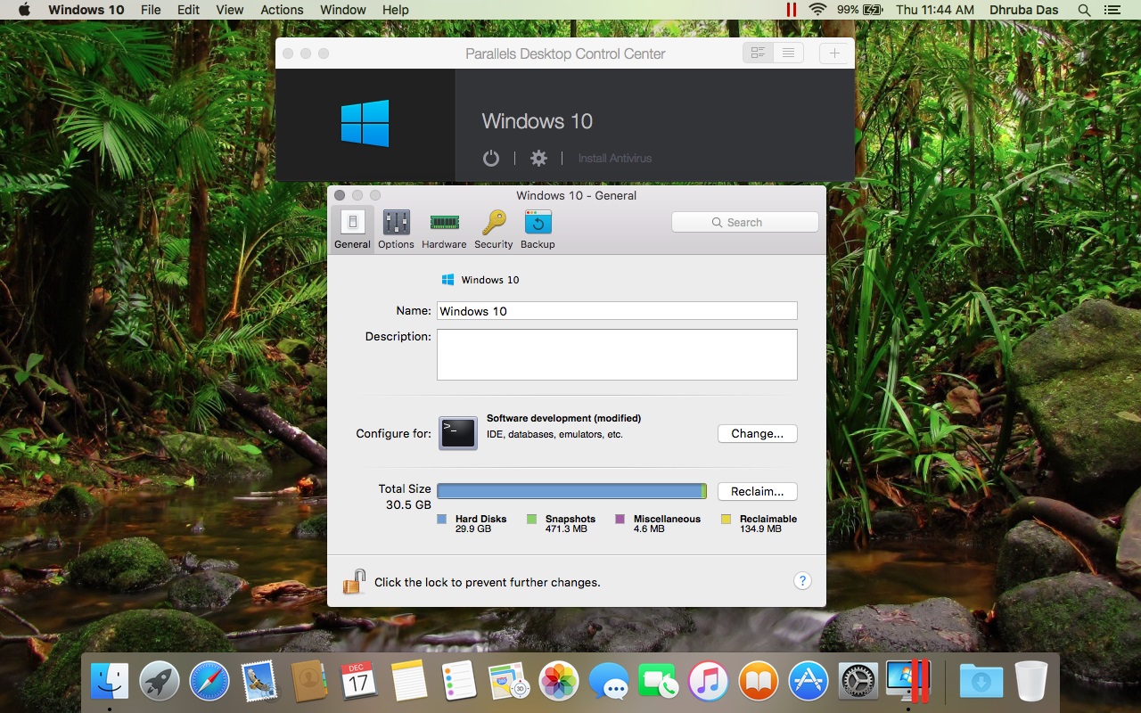
Task: Open the Apple menu
Action: tap(24, 10)
